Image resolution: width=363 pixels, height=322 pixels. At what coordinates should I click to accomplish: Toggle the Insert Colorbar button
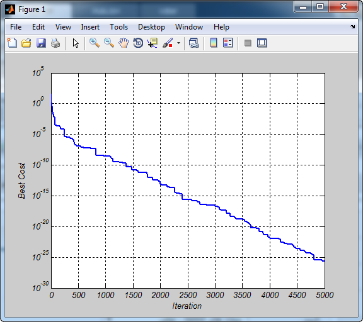(x=214, y=43)
